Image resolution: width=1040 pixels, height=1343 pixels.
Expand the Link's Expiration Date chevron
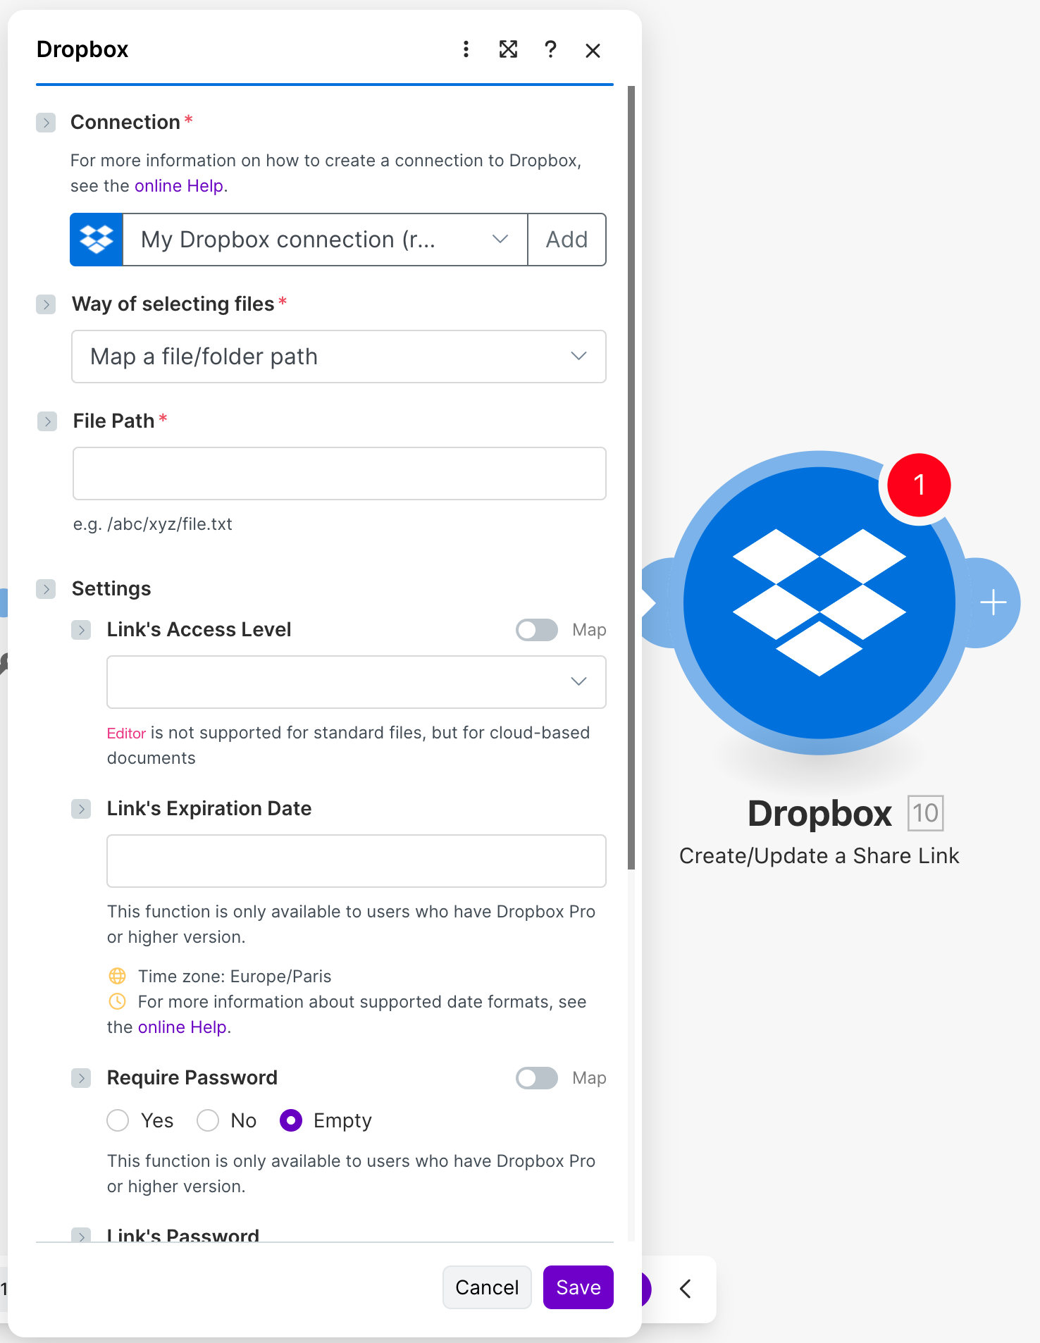[x=81, y=809]
